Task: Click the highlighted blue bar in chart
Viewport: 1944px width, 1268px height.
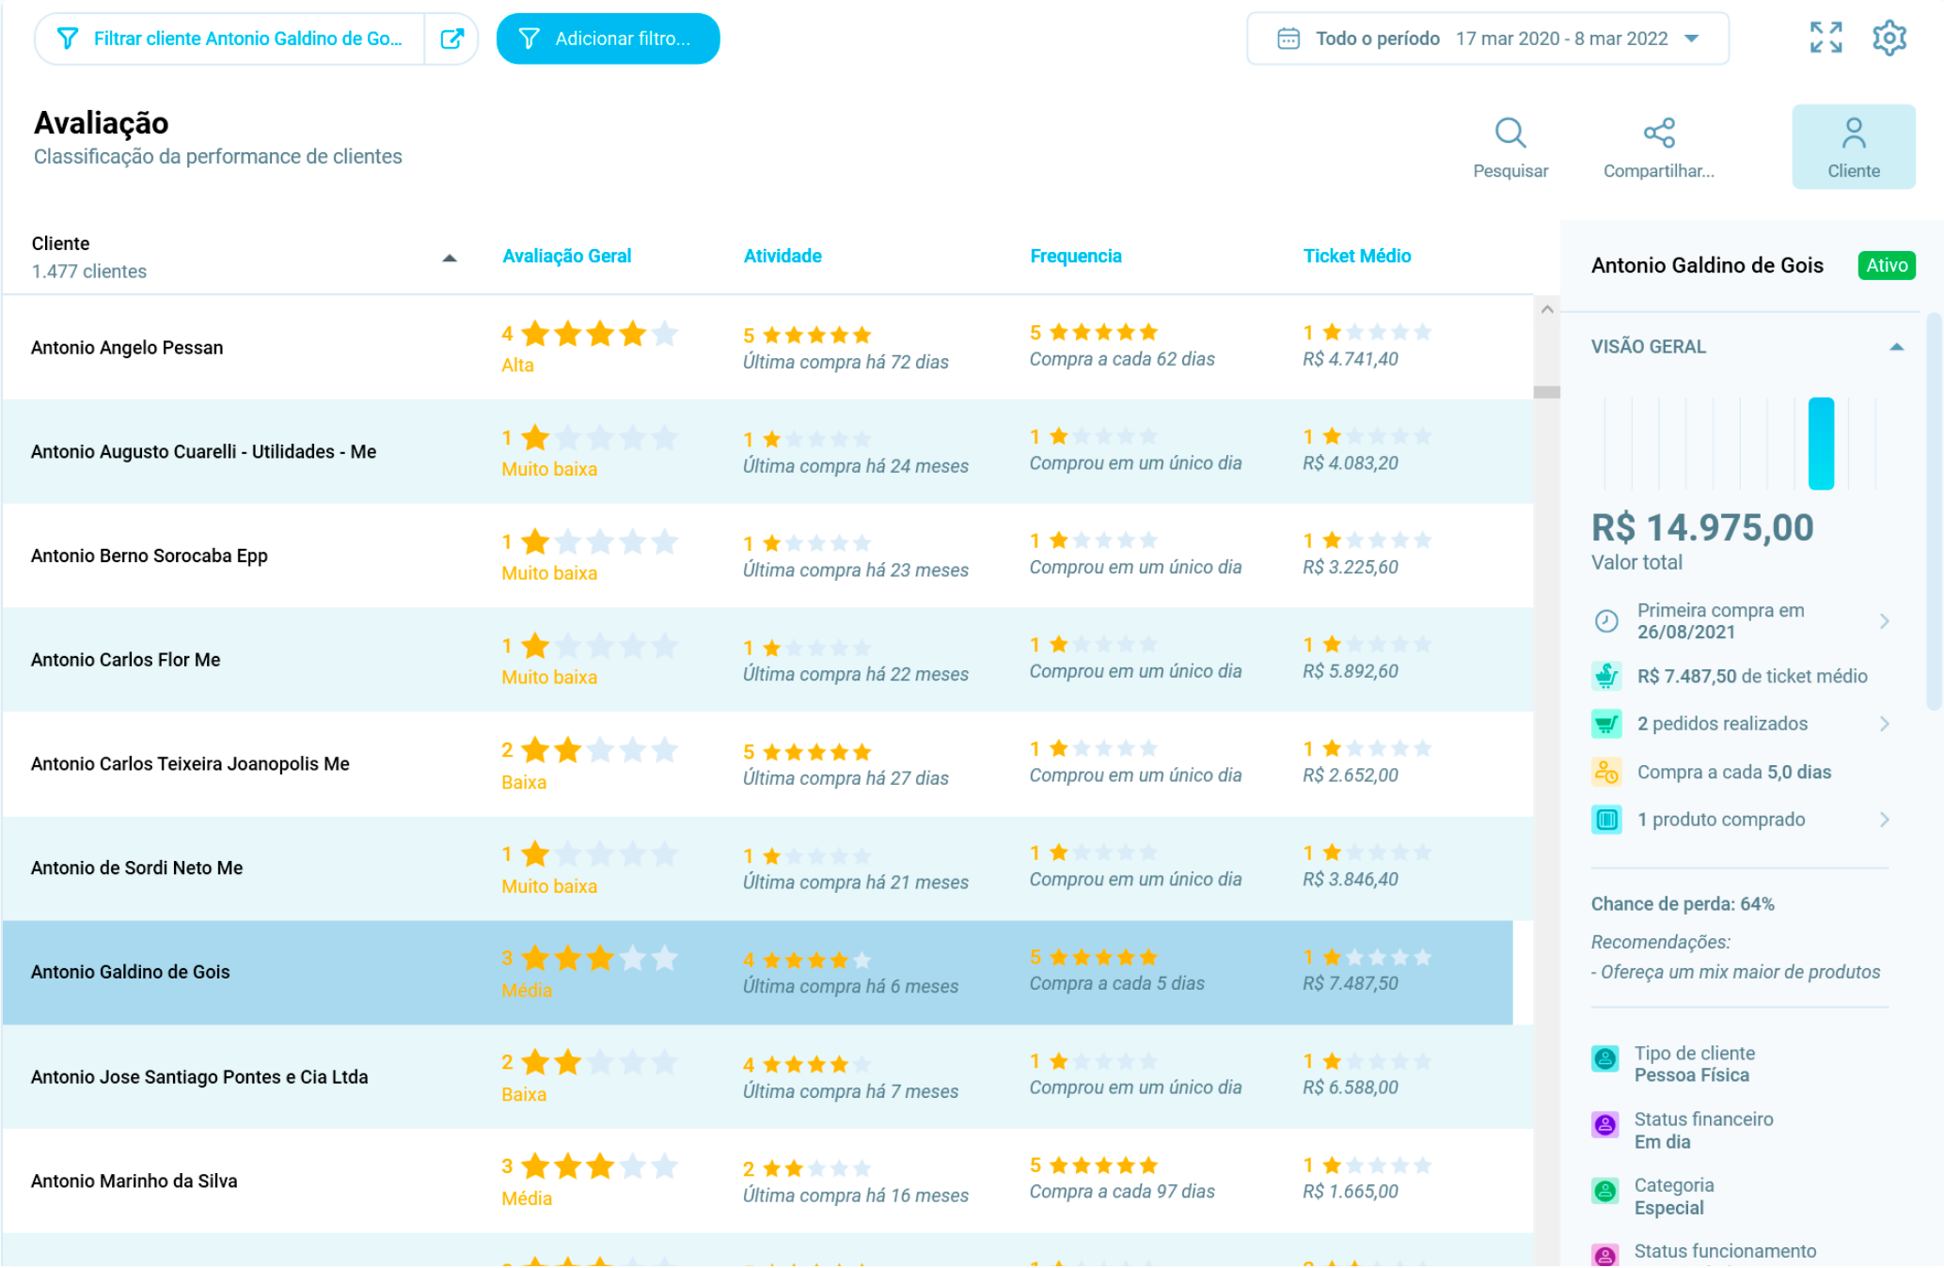Action: coord(1821,444)
